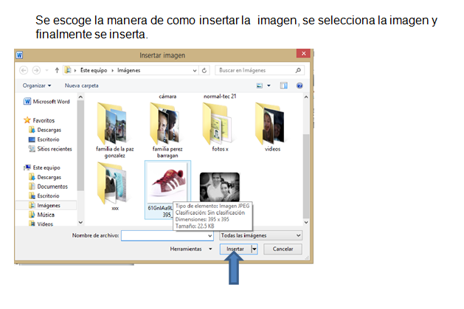
Task: Change view with the view icon
Action: 260,86
